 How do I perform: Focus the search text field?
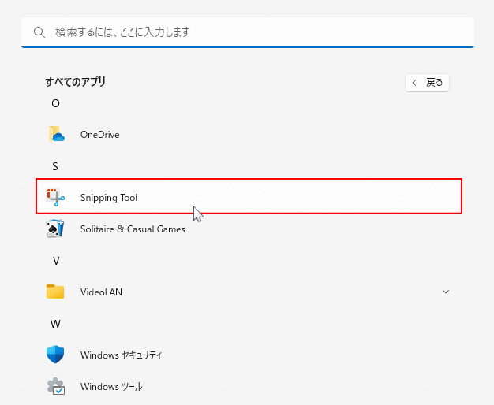[x=253, y=33]
